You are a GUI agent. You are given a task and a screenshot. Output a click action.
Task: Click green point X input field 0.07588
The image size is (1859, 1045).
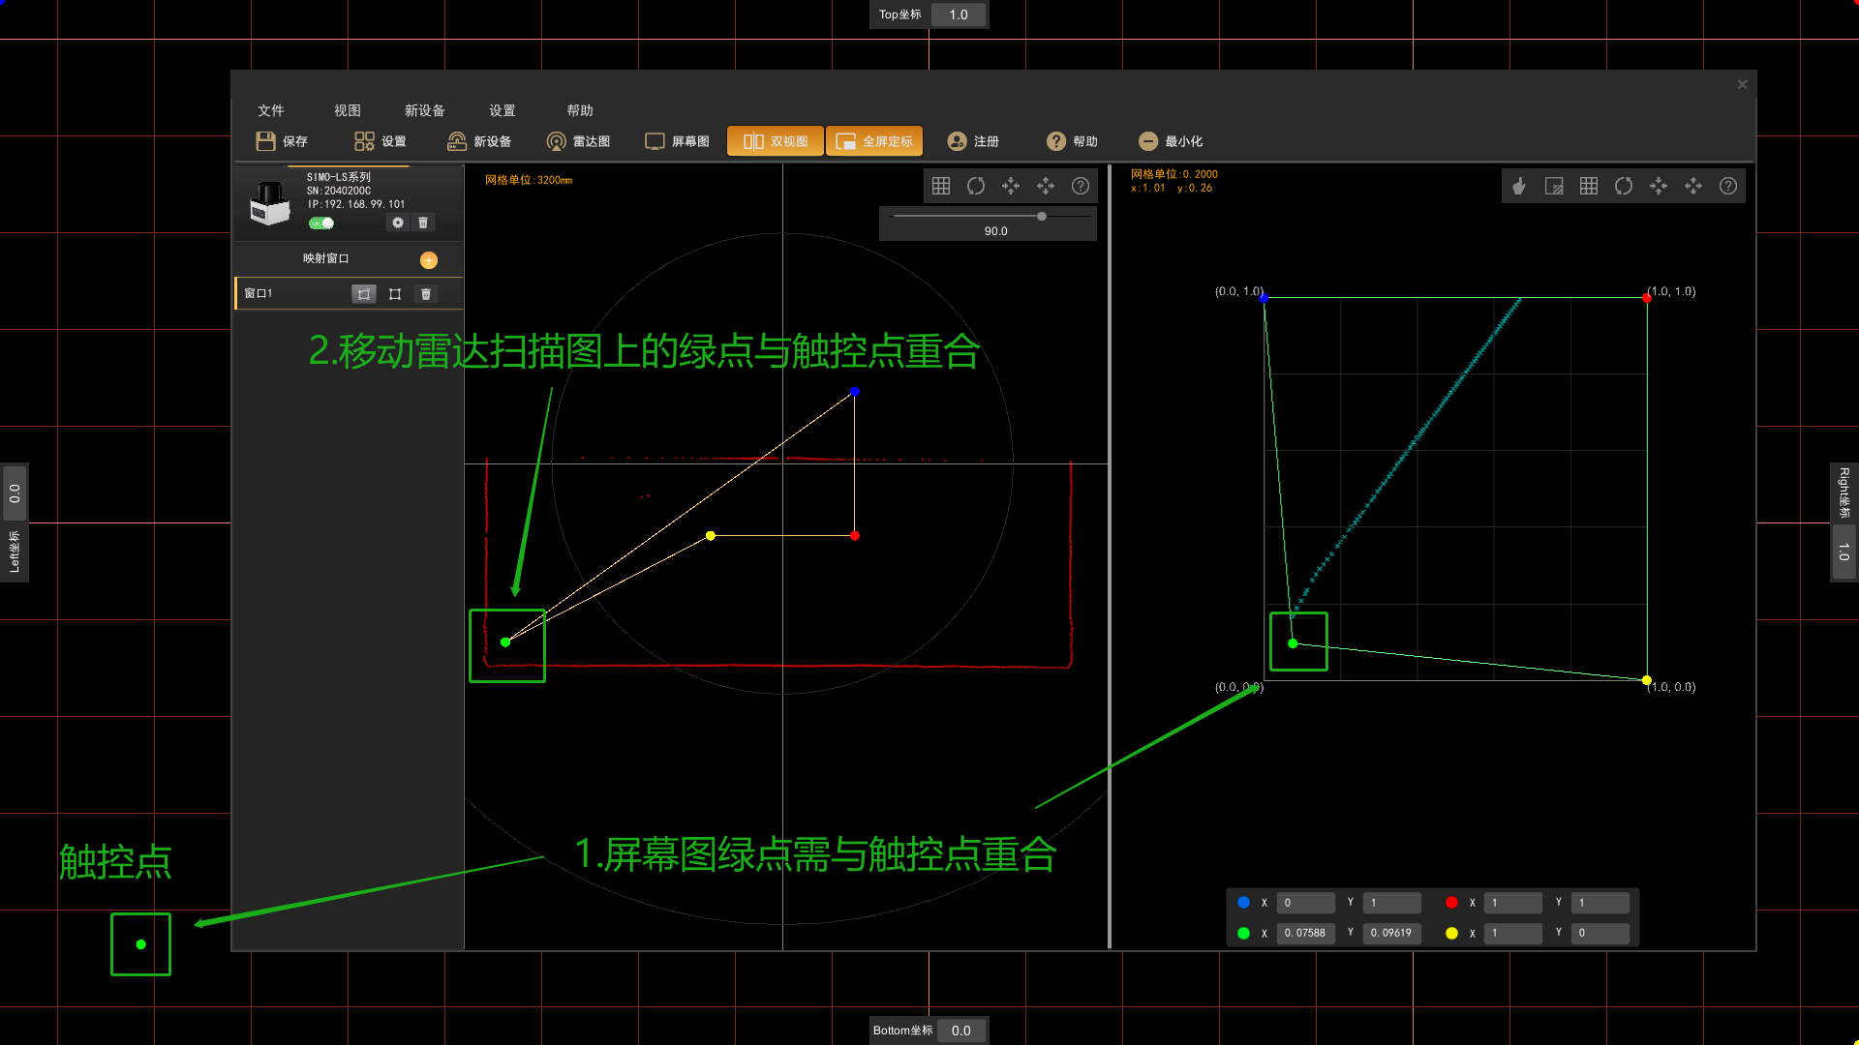point(1305,933)
